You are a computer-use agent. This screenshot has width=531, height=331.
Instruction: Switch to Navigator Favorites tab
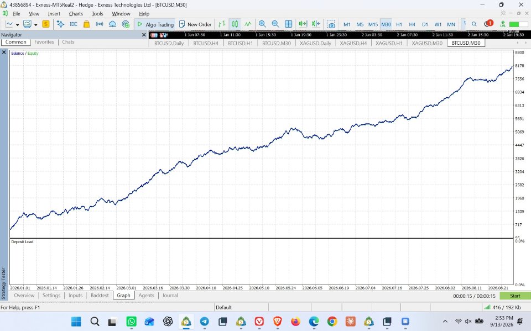[x=44, y=42]
